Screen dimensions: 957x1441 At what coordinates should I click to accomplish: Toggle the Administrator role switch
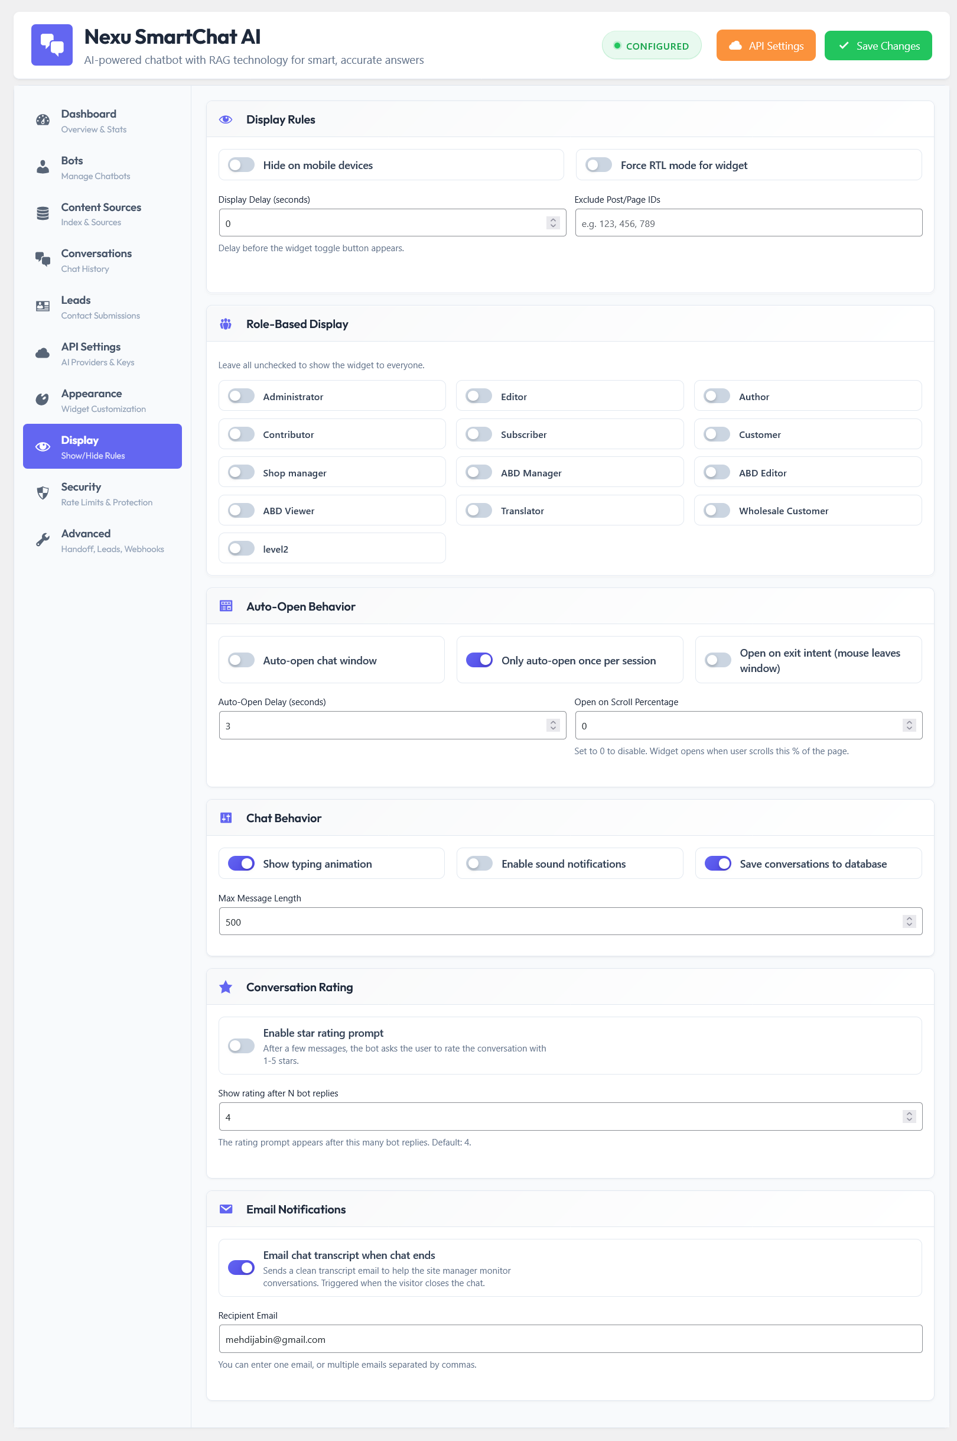point(241,396)
